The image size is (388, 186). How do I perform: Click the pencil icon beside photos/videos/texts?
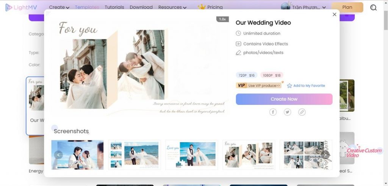[238, 53]
